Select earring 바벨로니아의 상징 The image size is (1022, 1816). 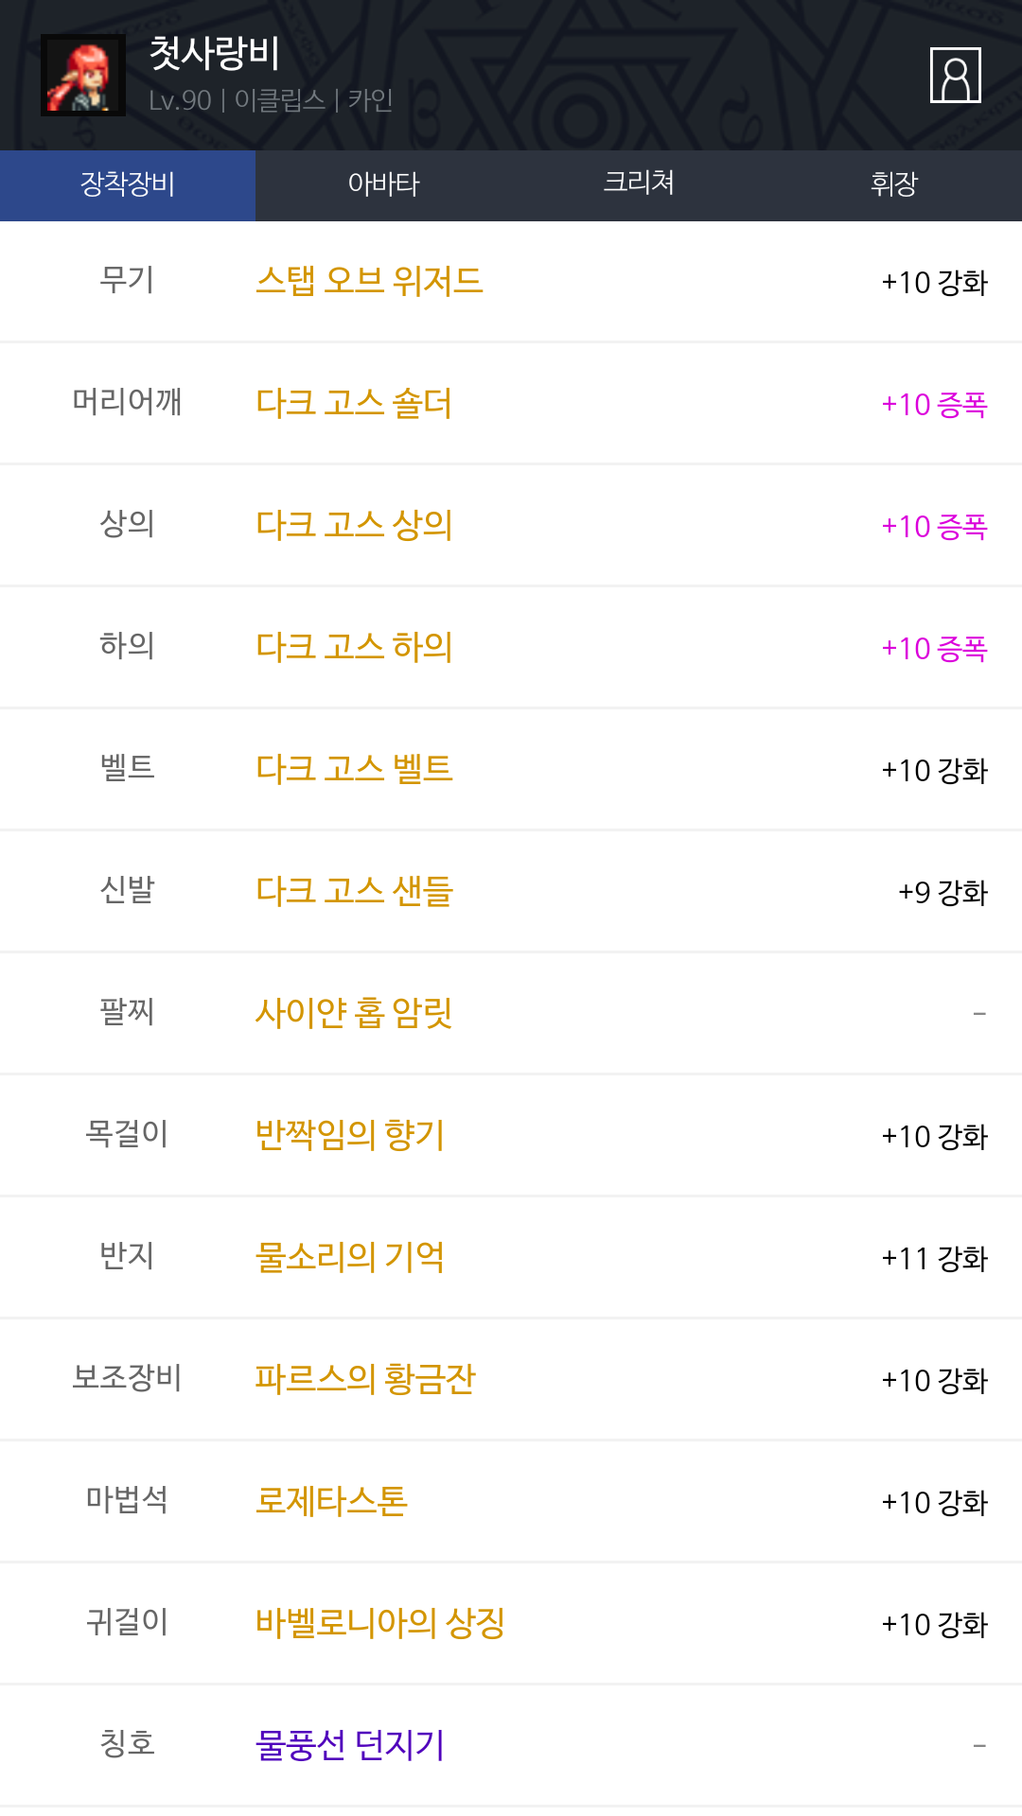coord(380,1623)
